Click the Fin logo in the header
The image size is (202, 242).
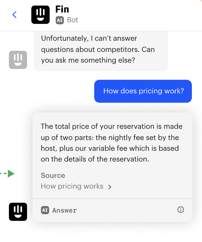[x=40, y=15]
